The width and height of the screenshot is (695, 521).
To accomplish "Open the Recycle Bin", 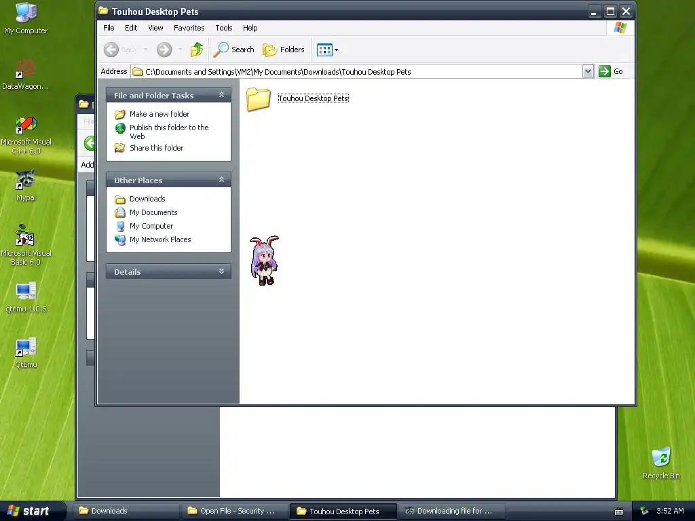I will point(661,463).
